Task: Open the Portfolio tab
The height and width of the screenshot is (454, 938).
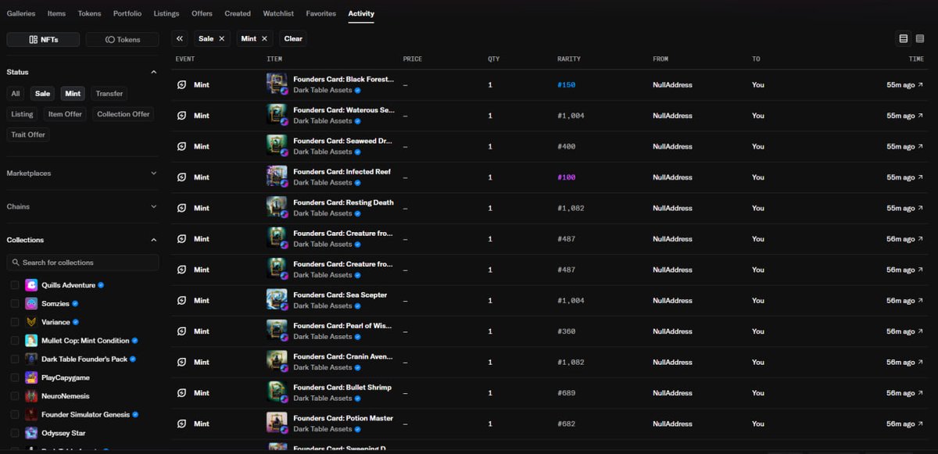Action: coord(127,13)
